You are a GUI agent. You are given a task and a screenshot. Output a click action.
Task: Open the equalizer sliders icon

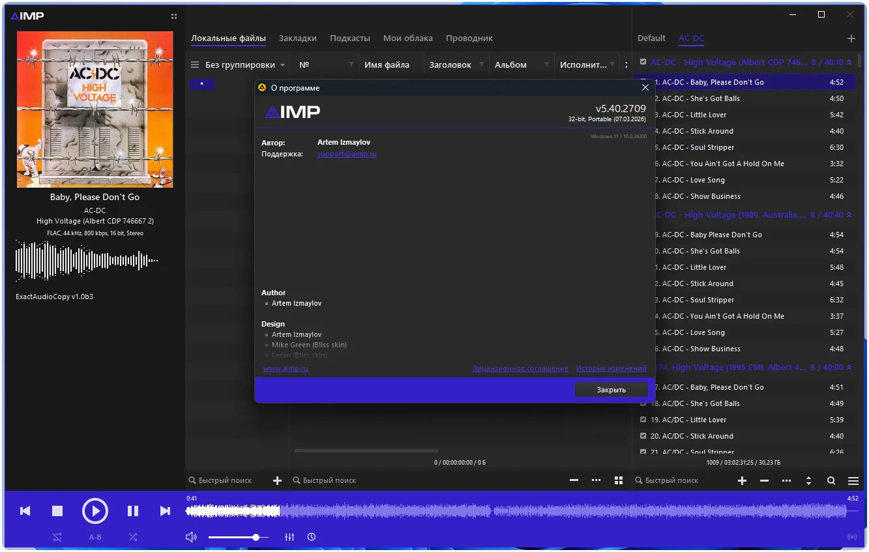point(289,537)
